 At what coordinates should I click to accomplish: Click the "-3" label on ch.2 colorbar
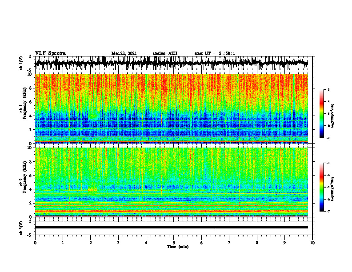tap(328, 163)
